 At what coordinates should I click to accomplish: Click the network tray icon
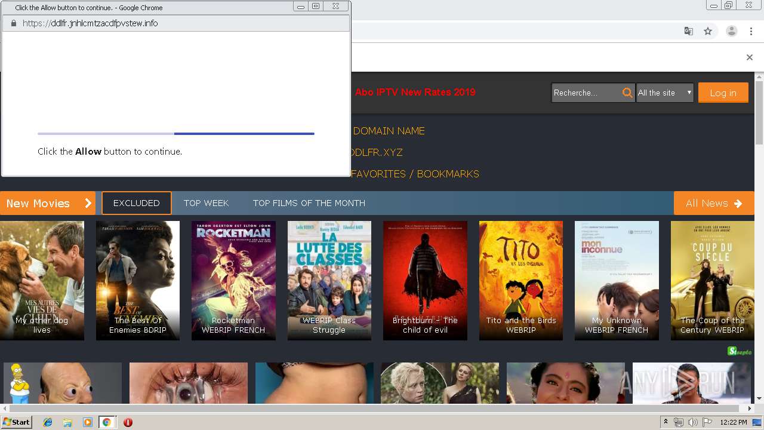(679, 422)
